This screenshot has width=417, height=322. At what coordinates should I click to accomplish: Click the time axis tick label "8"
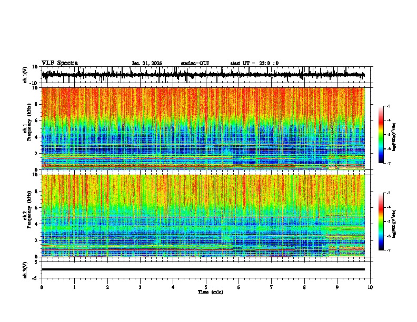(304, 287)
